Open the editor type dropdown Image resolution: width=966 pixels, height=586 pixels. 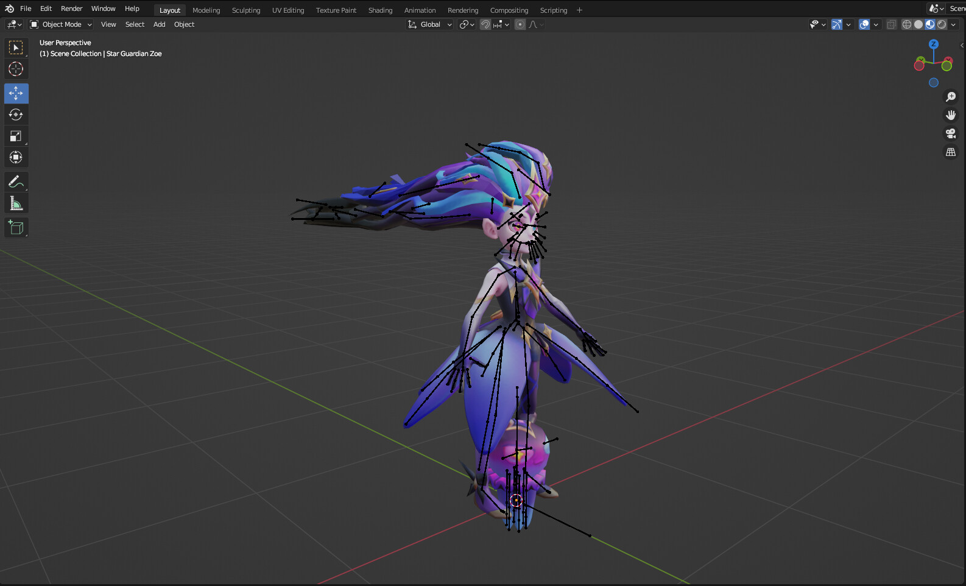coord(14,24)
